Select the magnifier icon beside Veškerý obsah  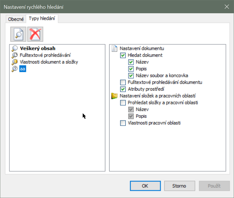(x=15, y=48)
